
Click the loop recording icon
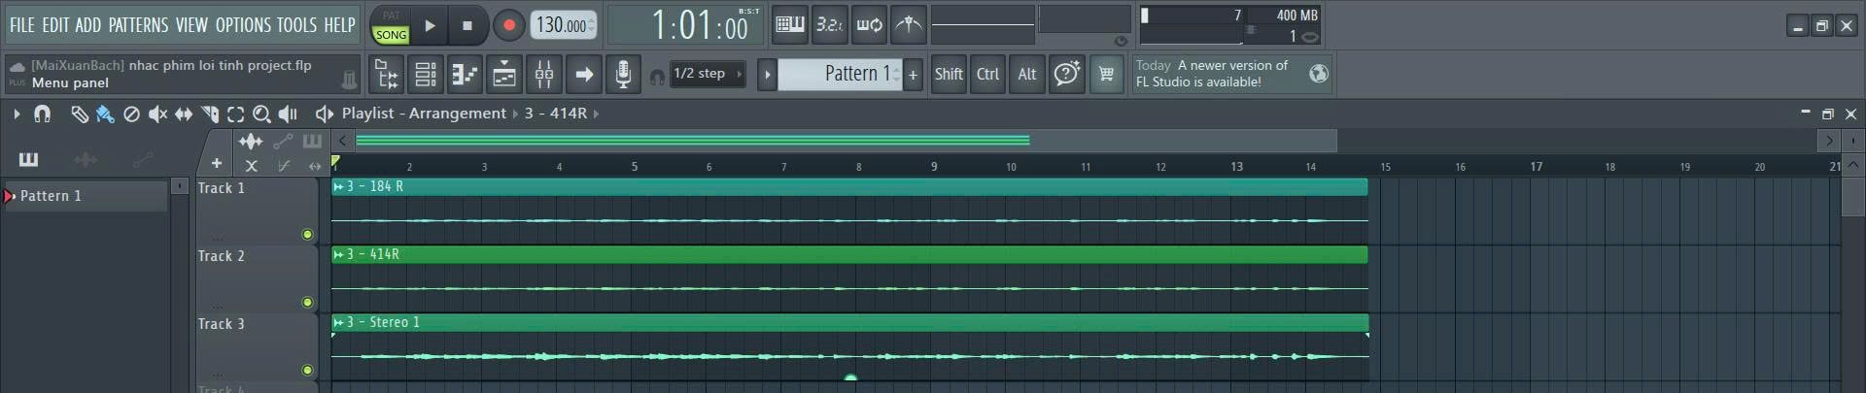[x=869, y=25]
